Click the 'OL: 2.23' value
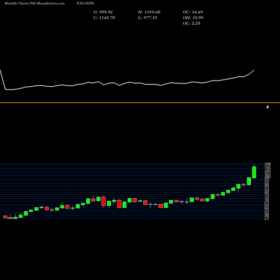The height and width of the screenshot is (280, 280). (192, 23)
